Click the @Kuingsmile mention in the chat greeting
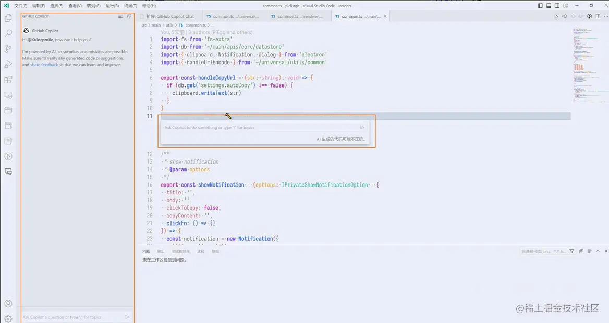 click(x=40, y=40)
